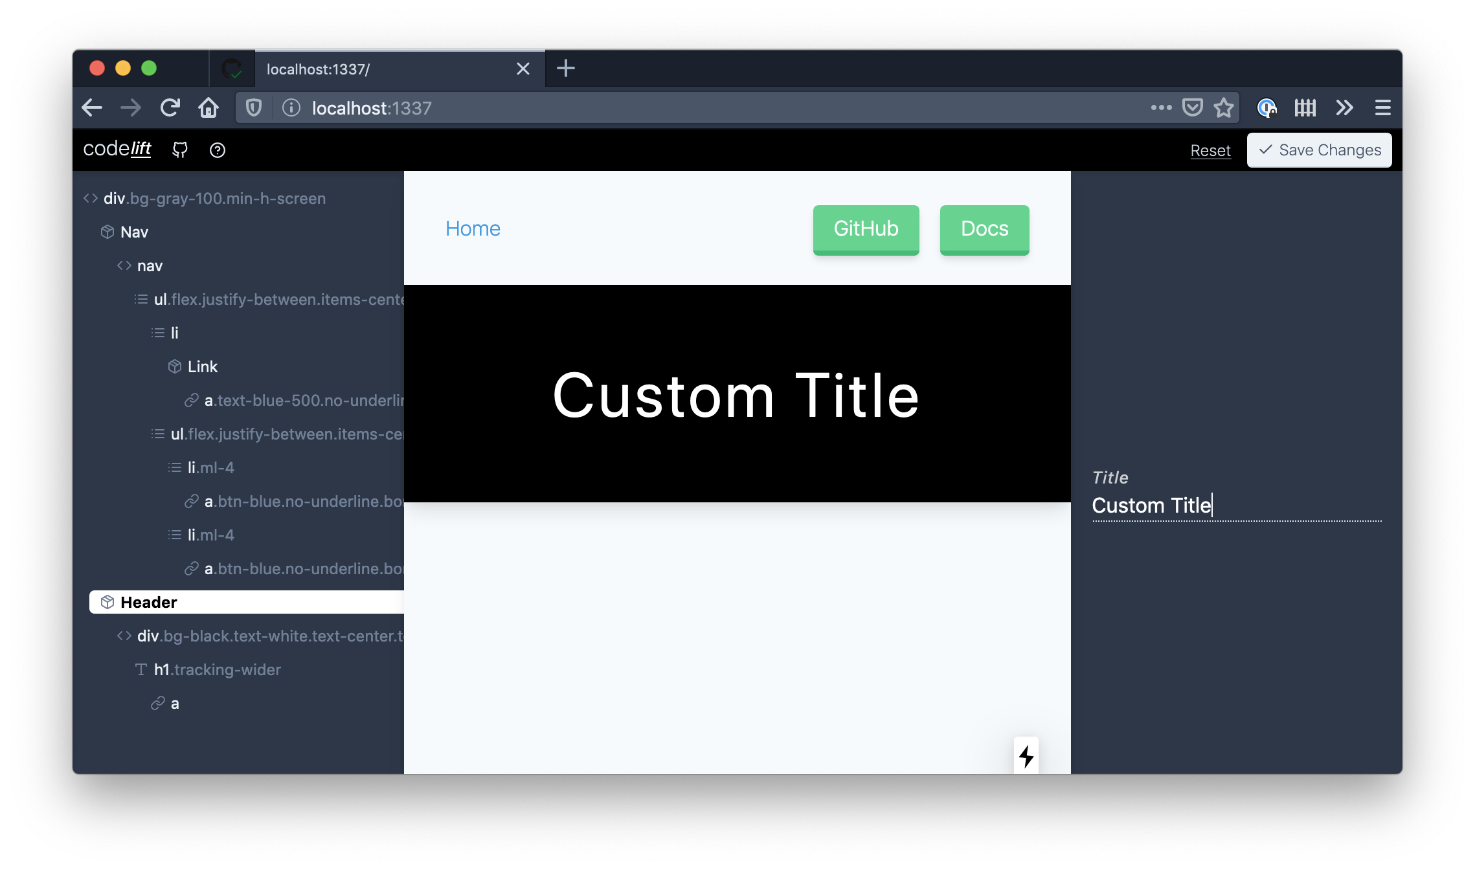Viewport: 1475px width, 870px height.
Task: Click the Custom Title heading in preview
Action: pyautogui.click(x=736, y=396)
